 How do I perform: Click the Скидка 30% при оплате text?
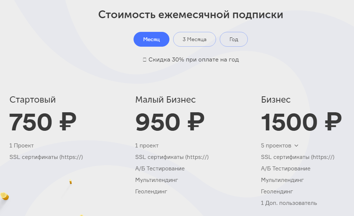tap(193, 60)
